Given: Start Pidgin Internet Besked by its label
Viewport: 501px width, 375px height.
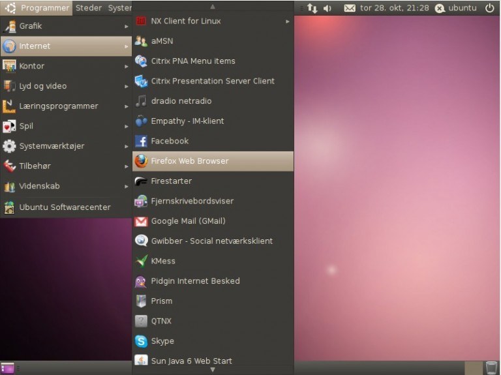Looking at the screenshot, I should [x=195, y=281].
